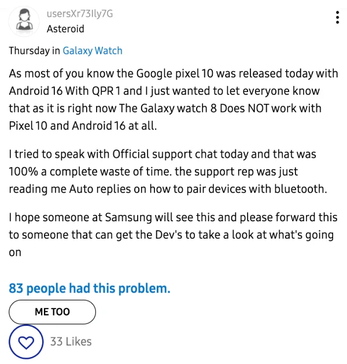The height and width of the screenshot is (364, 347).
Task: View the 33 Likes count list
Action: (x=71, y=342)
